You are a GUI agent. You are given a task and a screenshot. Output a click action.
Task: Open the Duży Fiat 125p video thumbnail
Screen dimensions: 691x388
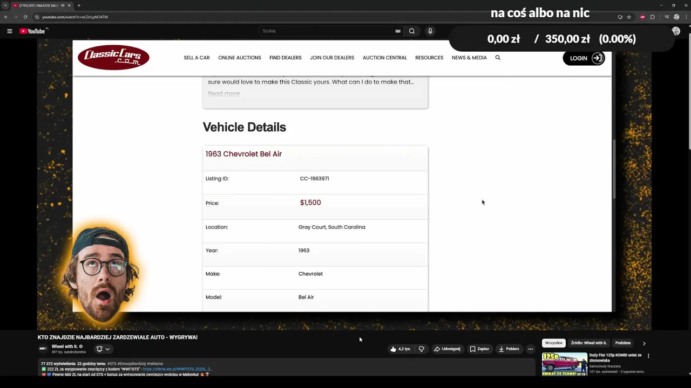(x=564, y=364)
